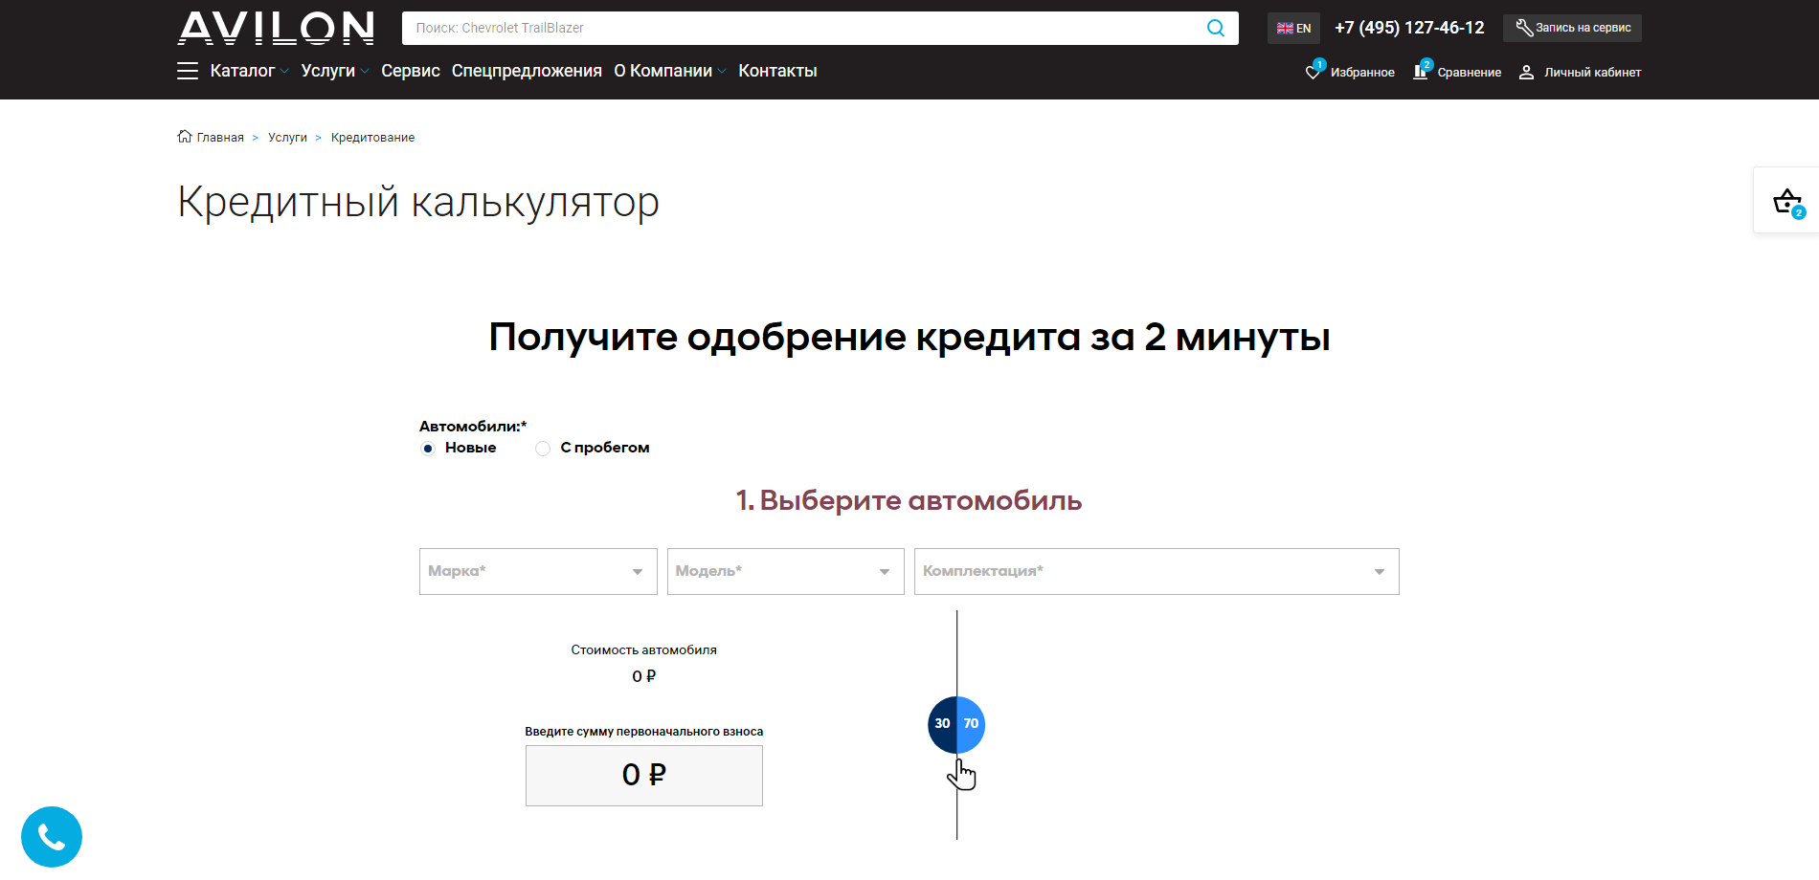
Task: Click the 30/70 down payment slider handle
Action: point(956,724)
